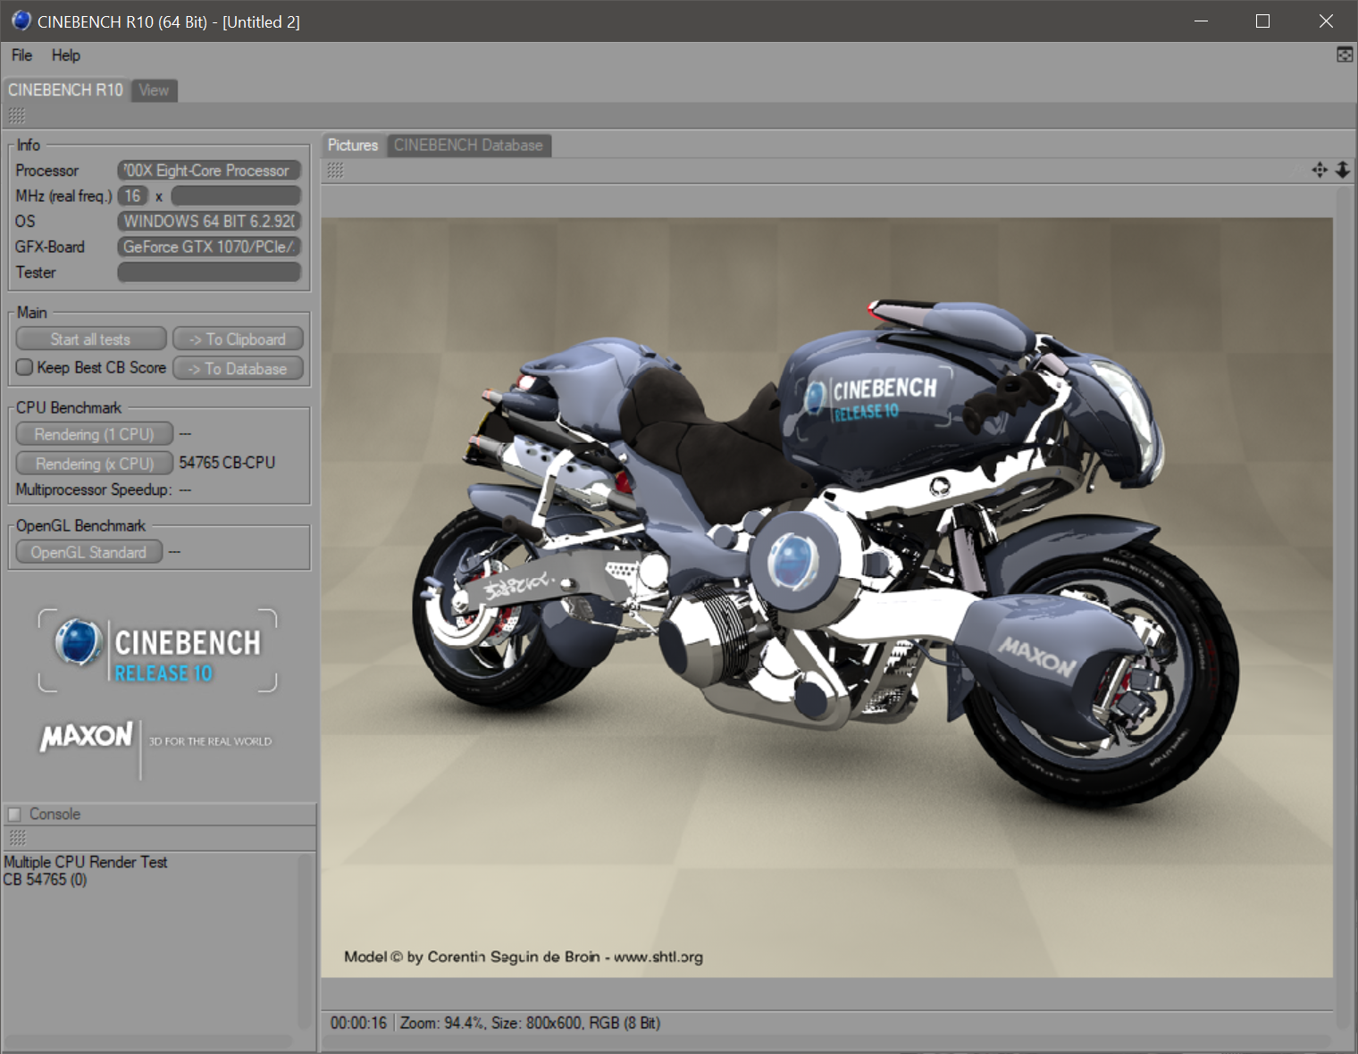Image resolution: width=1358 pixels, height=1054 pixels.
Task: Run the Rendering (1 CPU) test
Action: tap(94, 434)
